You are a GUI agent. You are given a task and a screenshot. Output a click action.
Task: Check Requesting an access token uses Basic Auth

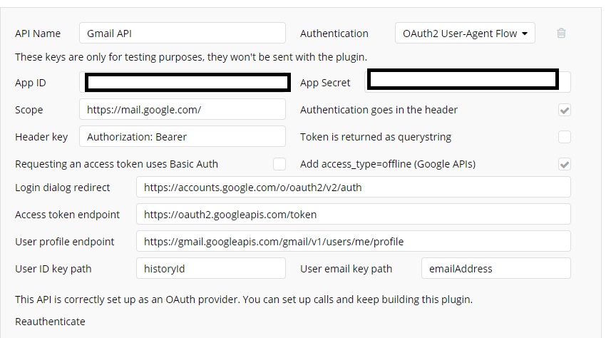pyautogui.click(x=279, y=164)
